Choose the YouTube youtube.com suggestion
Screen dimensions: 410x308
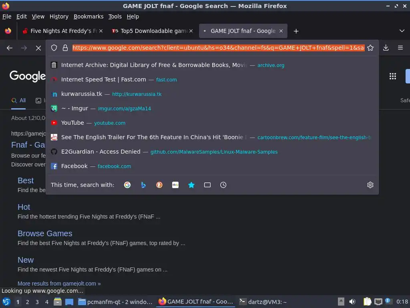click(212, 123)
